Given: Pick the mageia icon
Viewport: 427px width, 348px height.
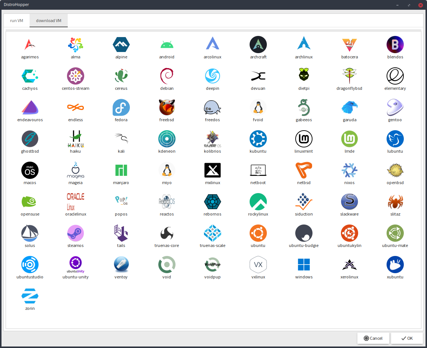Looking at the screenshot, I should pyautogui.click(x=76, y=171).
